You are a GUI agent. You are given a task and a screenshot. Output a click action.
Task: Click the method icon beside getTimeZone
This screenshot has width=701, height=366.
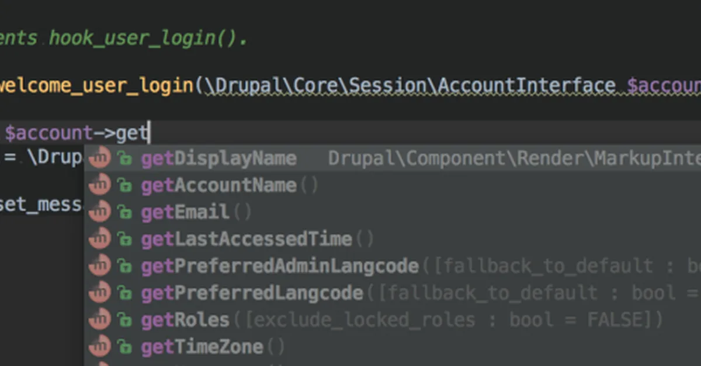point(99,346)
